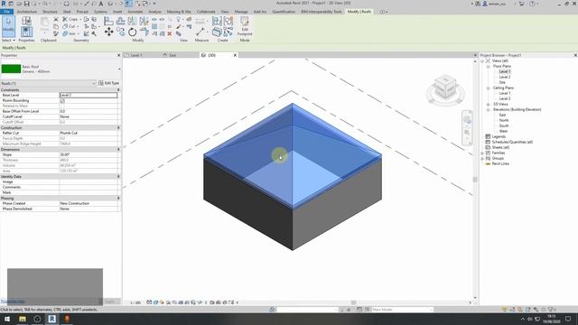Collapse the Floor Plans node in Project Browser
Image resolution: width=578 pixels, height=325 pixels.
pyautogui.click(x=488, y=66)
